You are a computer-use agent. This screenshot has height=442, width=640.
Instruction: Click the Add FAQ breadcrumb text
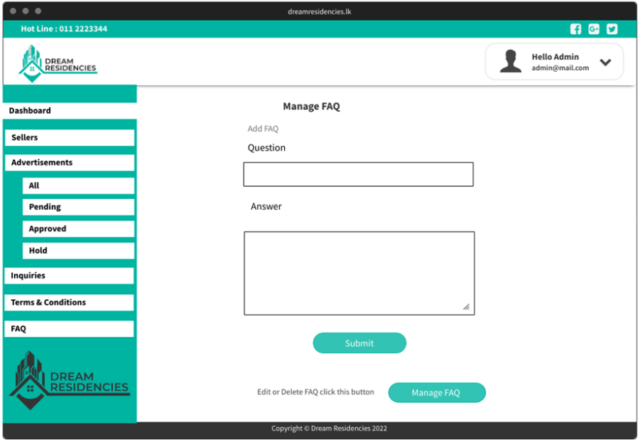tap(263, 129)
